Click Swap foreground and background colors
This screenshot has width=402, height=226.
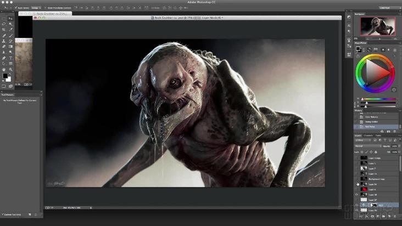click(11, 74)
